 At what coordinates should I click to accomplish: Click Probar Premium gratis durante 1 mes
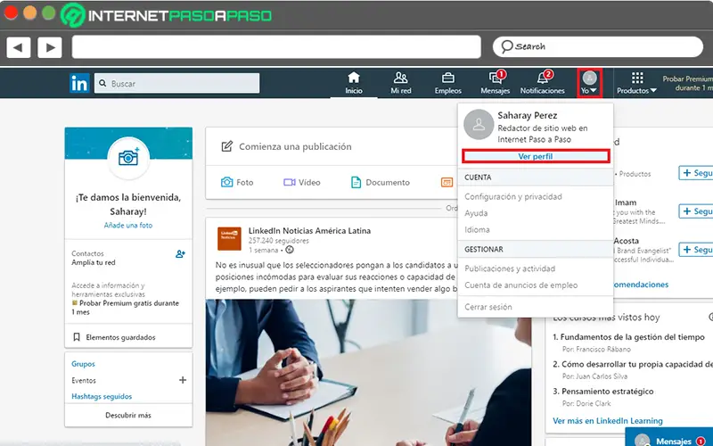[x=125, y=308]
